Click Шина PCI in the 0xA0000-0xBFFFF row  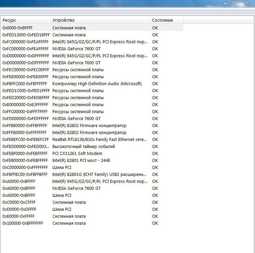click(62, 196)
